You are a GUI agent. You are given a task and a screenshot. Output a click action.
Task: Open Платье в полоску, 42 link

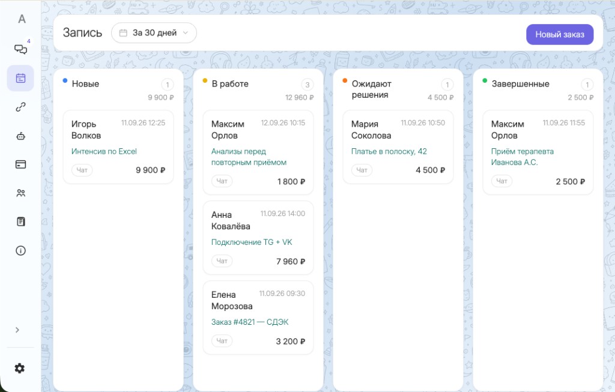pos(389,151)
